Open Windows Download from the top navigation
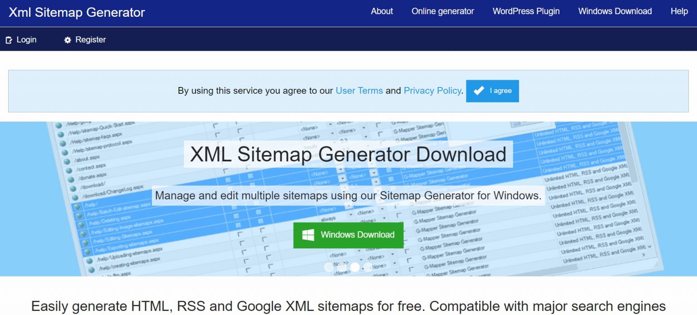 (614, 11)
